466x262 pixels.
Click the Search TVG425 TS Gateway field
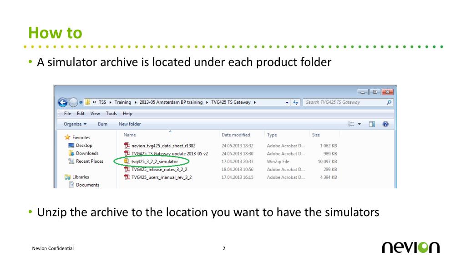[348, 102]
